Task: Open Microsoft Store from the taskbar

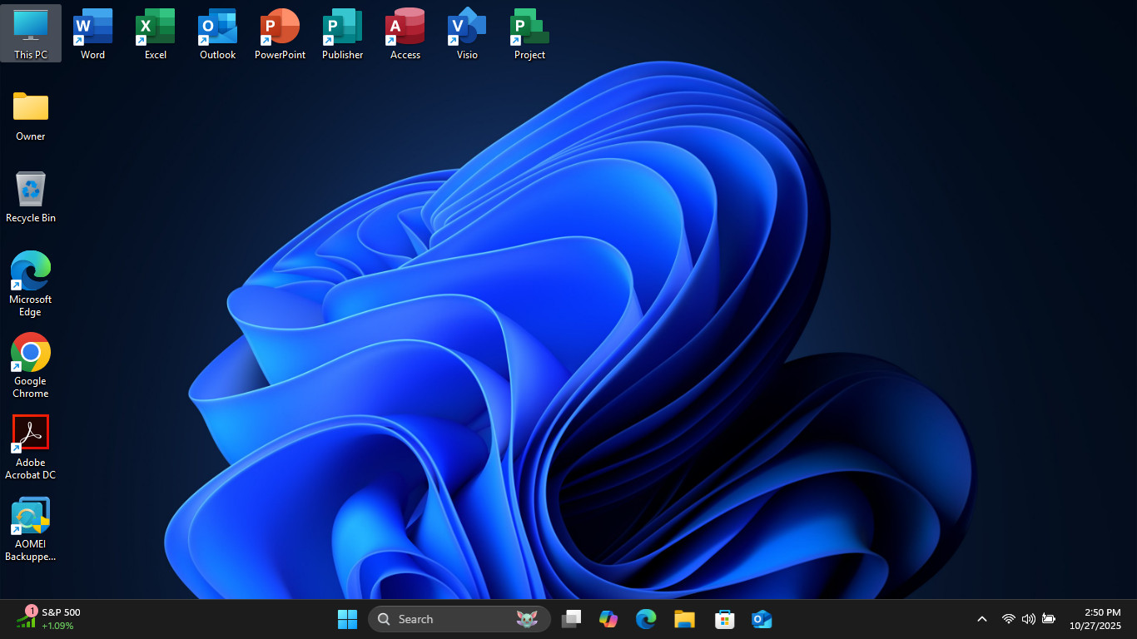Action: (x=724, y=619)
